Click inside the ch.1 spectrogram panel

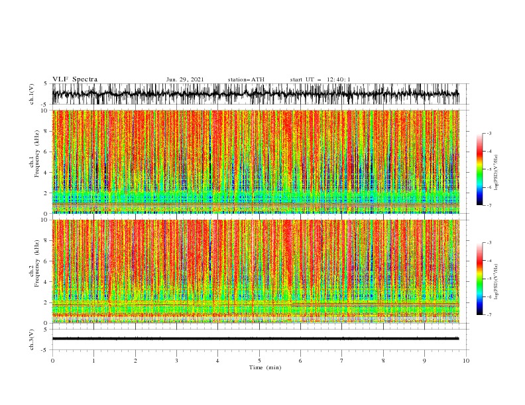pos(255,161)
